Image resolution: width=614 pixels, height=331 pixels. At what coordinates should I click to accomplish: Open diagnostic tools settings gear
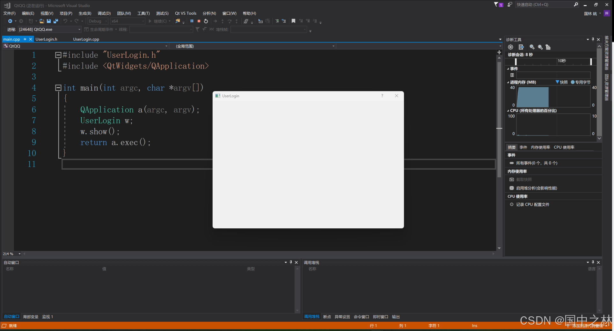(511, 47)
